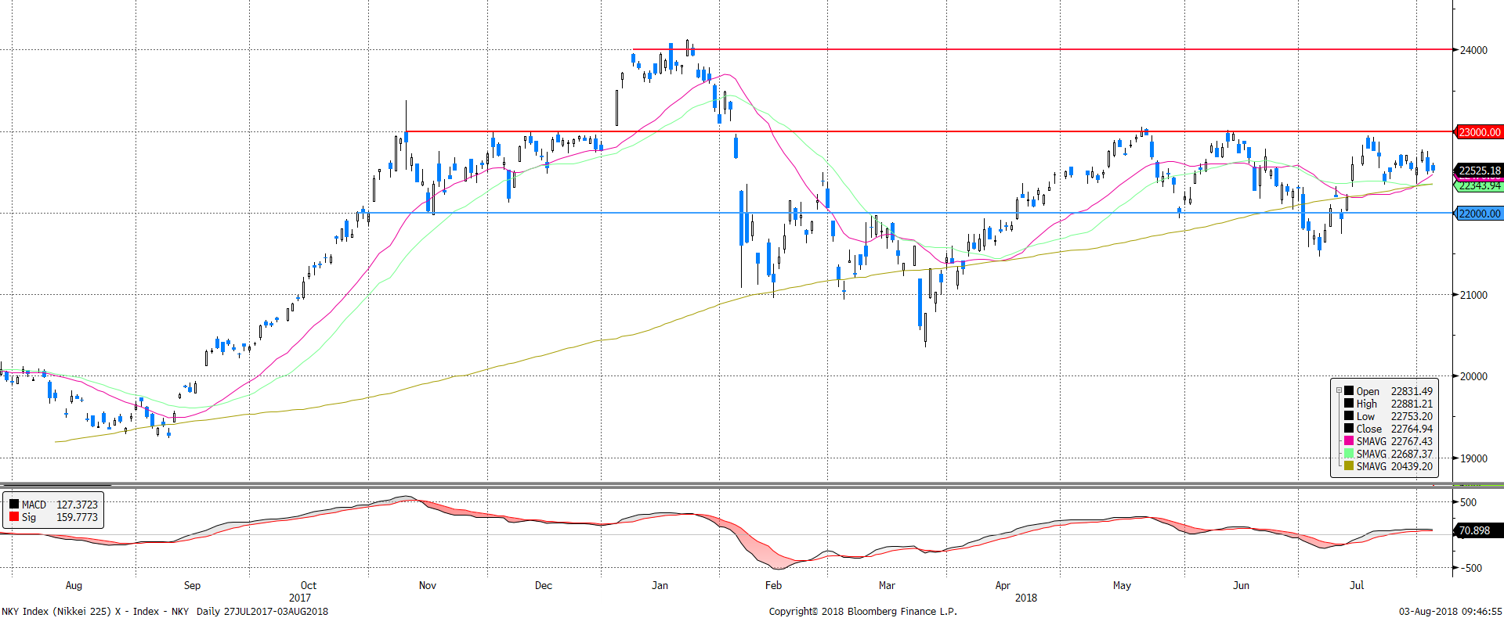Click the 19000 price axis label
1504x618 pixels.
(1473, 458)
